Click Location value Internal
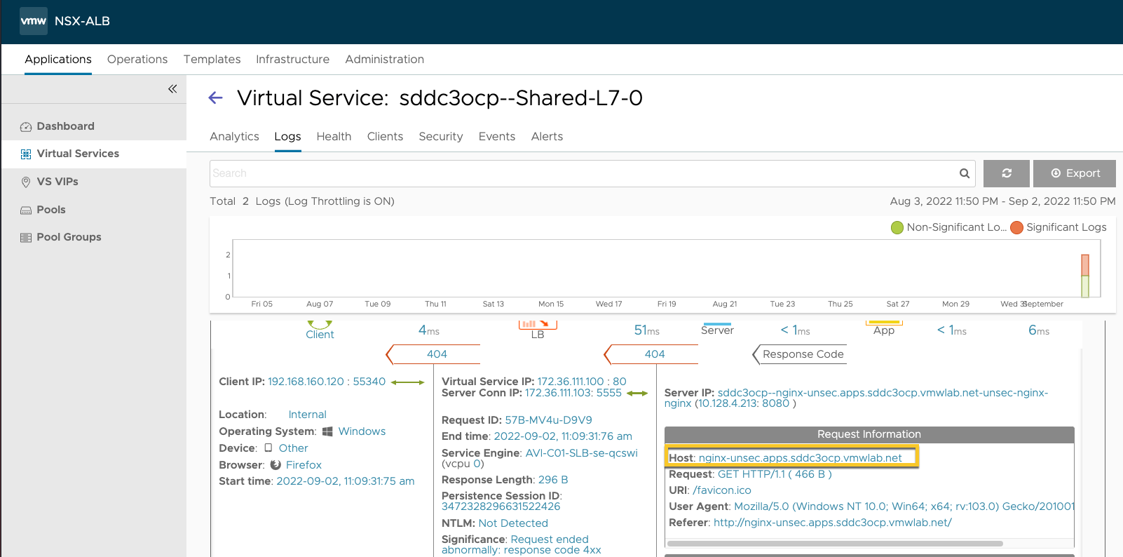 (307, 415)
